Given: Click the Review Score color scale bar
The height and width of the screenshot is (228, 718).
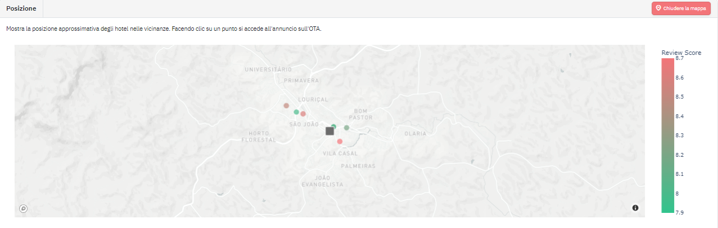Looking at the screenshot, I should [668, 135].
